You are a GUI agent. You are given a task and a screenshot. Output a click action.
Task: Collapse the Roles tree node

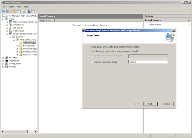(x=3, y=19)
